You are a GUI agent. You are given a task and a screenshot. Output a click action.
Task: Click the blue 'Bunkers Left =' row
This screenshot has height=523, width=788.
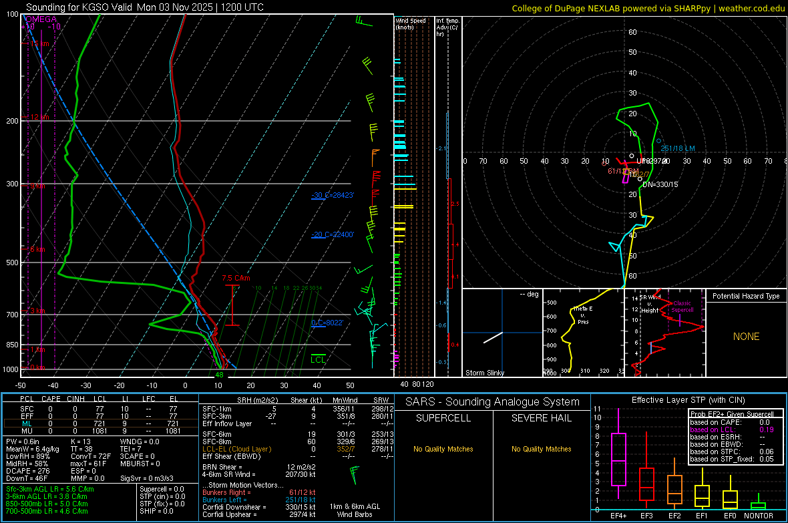[259, 500]
